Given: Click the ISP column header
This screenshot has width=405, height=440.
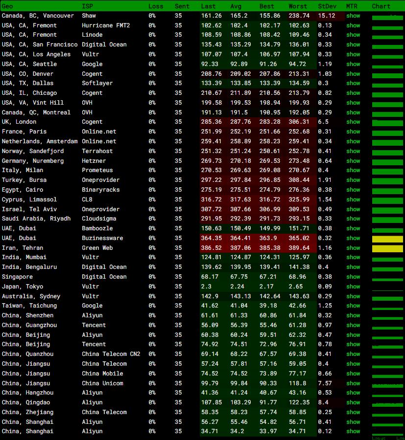Looking at the screenshot, I should tap(87, 6).
